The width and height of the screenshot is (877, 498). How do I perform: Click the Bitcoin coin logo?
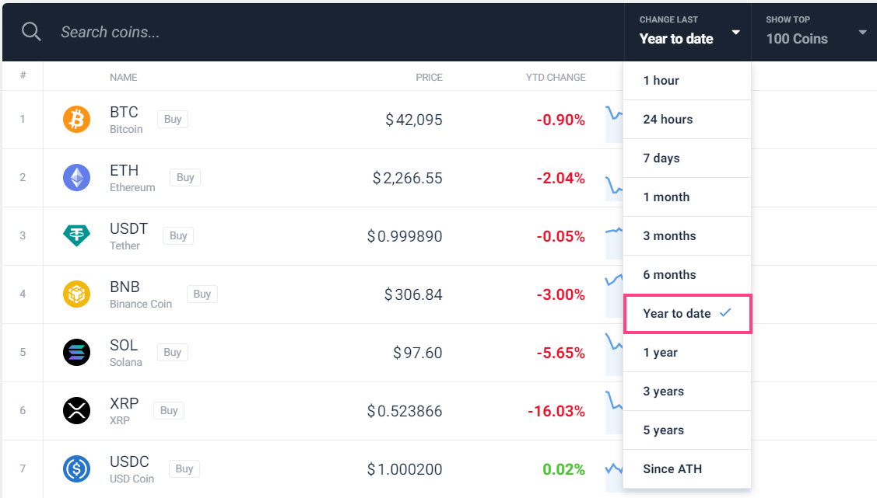(76, 119)
